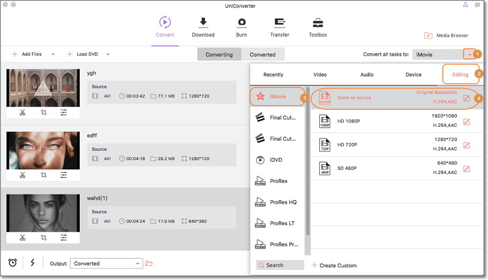The image size is (488, 280).
Task: Open effects settings for wahd(1) video
Action: pyautogui.click(x=64, y=238)
